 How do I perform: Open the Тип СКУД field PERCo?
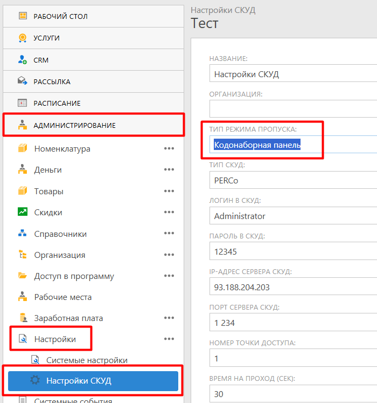pyautogui.click(x=293, y=180)
